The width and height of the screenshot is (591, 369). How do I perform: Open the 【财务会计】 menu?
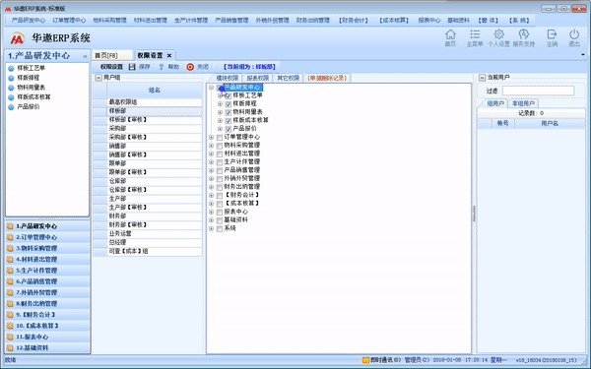(354, 21)
